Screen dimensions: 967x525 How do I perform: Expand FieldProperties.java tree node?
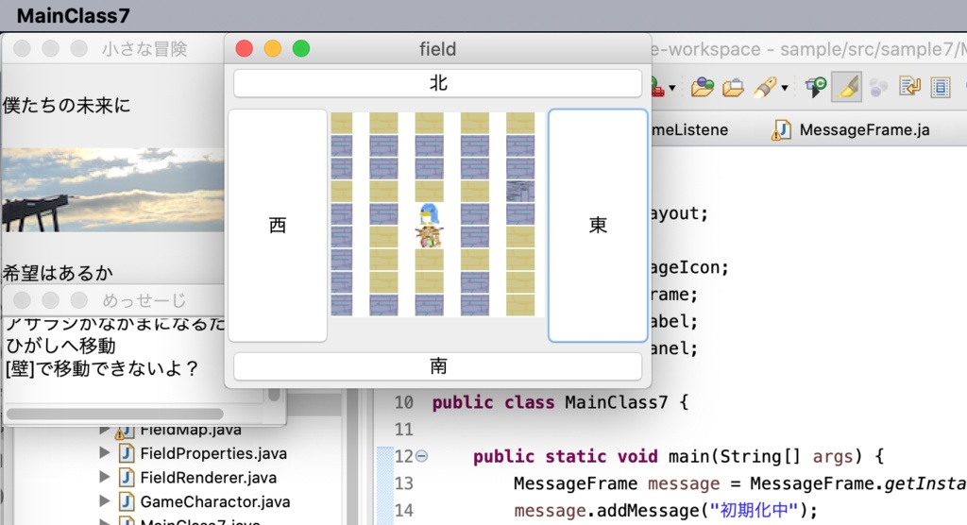point(104,453)
